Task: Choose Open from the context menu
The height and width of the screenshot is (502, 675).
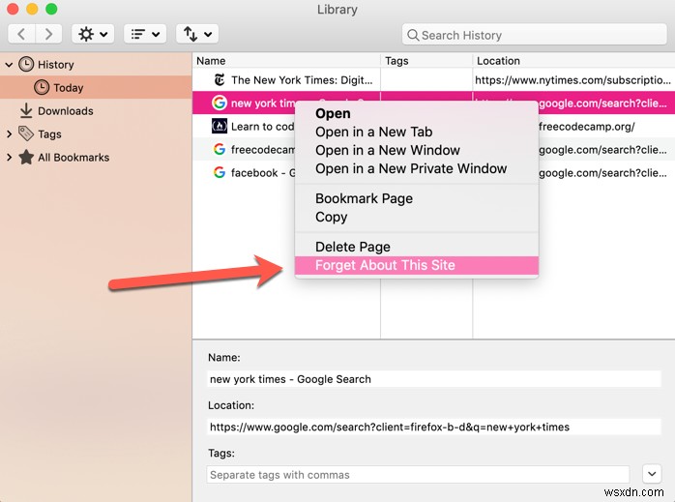Action: click(x=416, y=113)
